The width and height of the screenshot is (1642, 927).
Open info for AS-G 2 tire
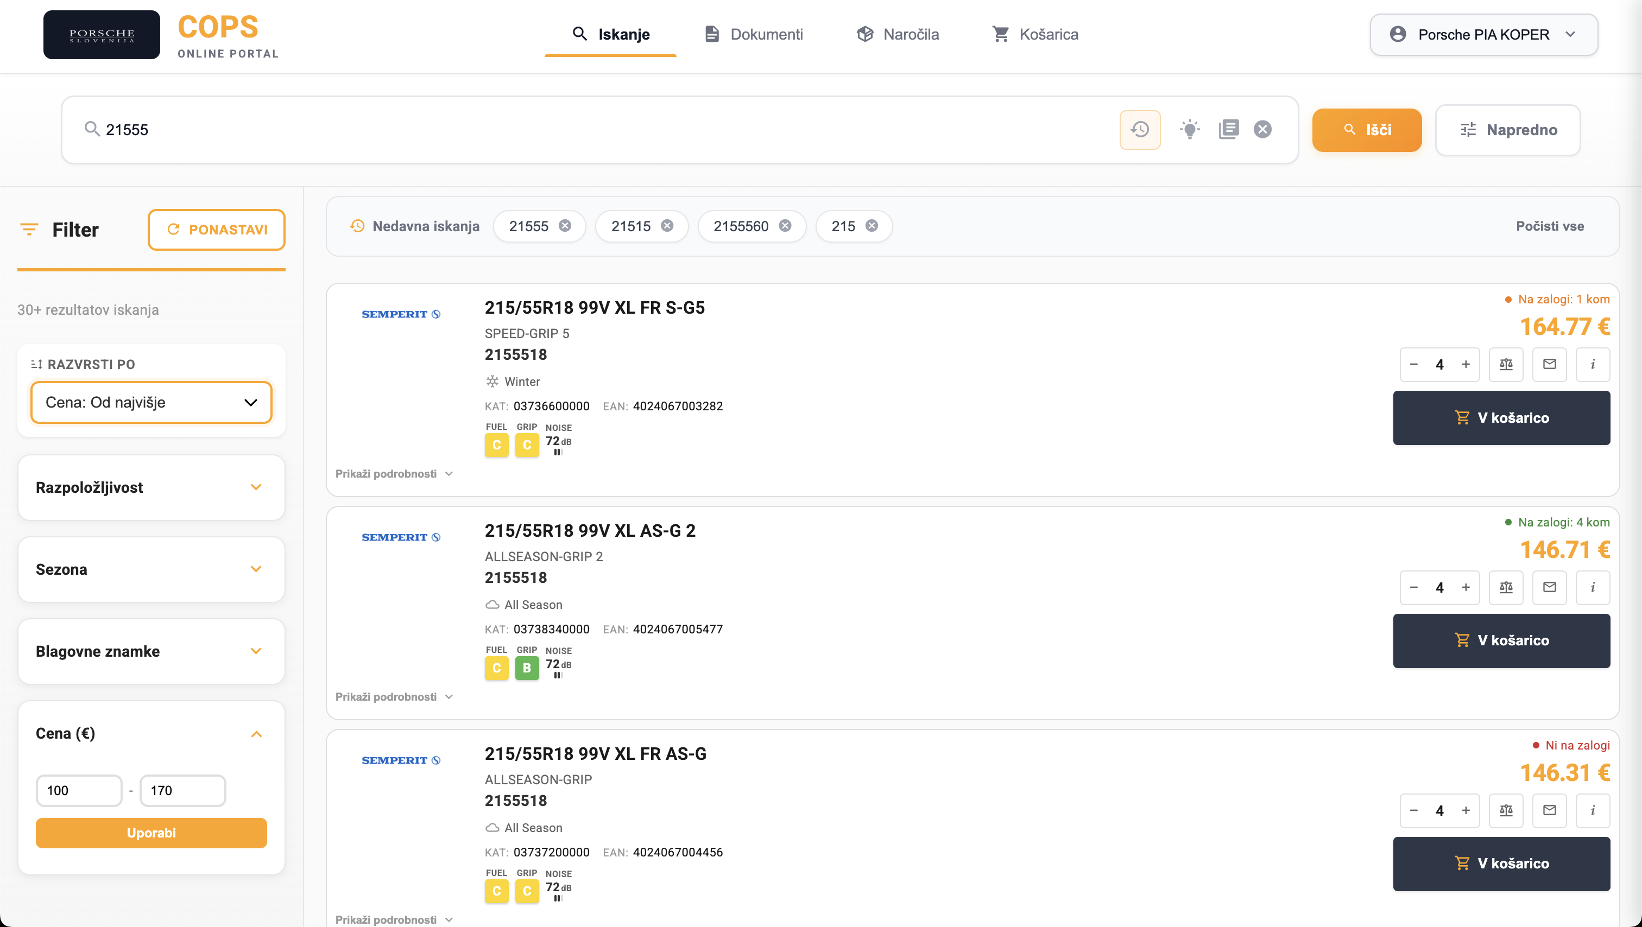point(1592,587)
